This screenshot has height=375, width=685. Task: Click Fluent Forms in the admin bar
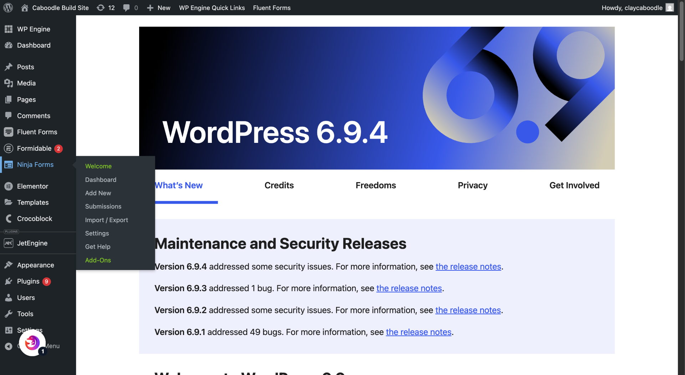272,7
